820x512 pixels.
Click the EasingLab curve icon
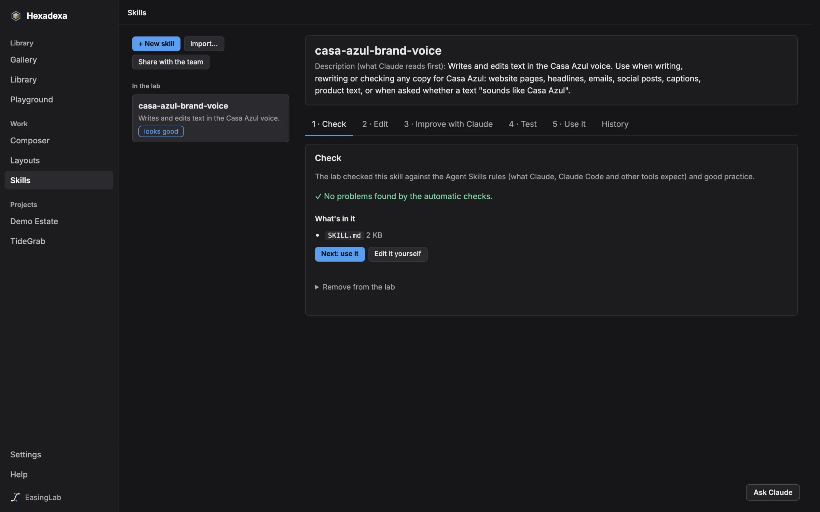coord(15,497)
